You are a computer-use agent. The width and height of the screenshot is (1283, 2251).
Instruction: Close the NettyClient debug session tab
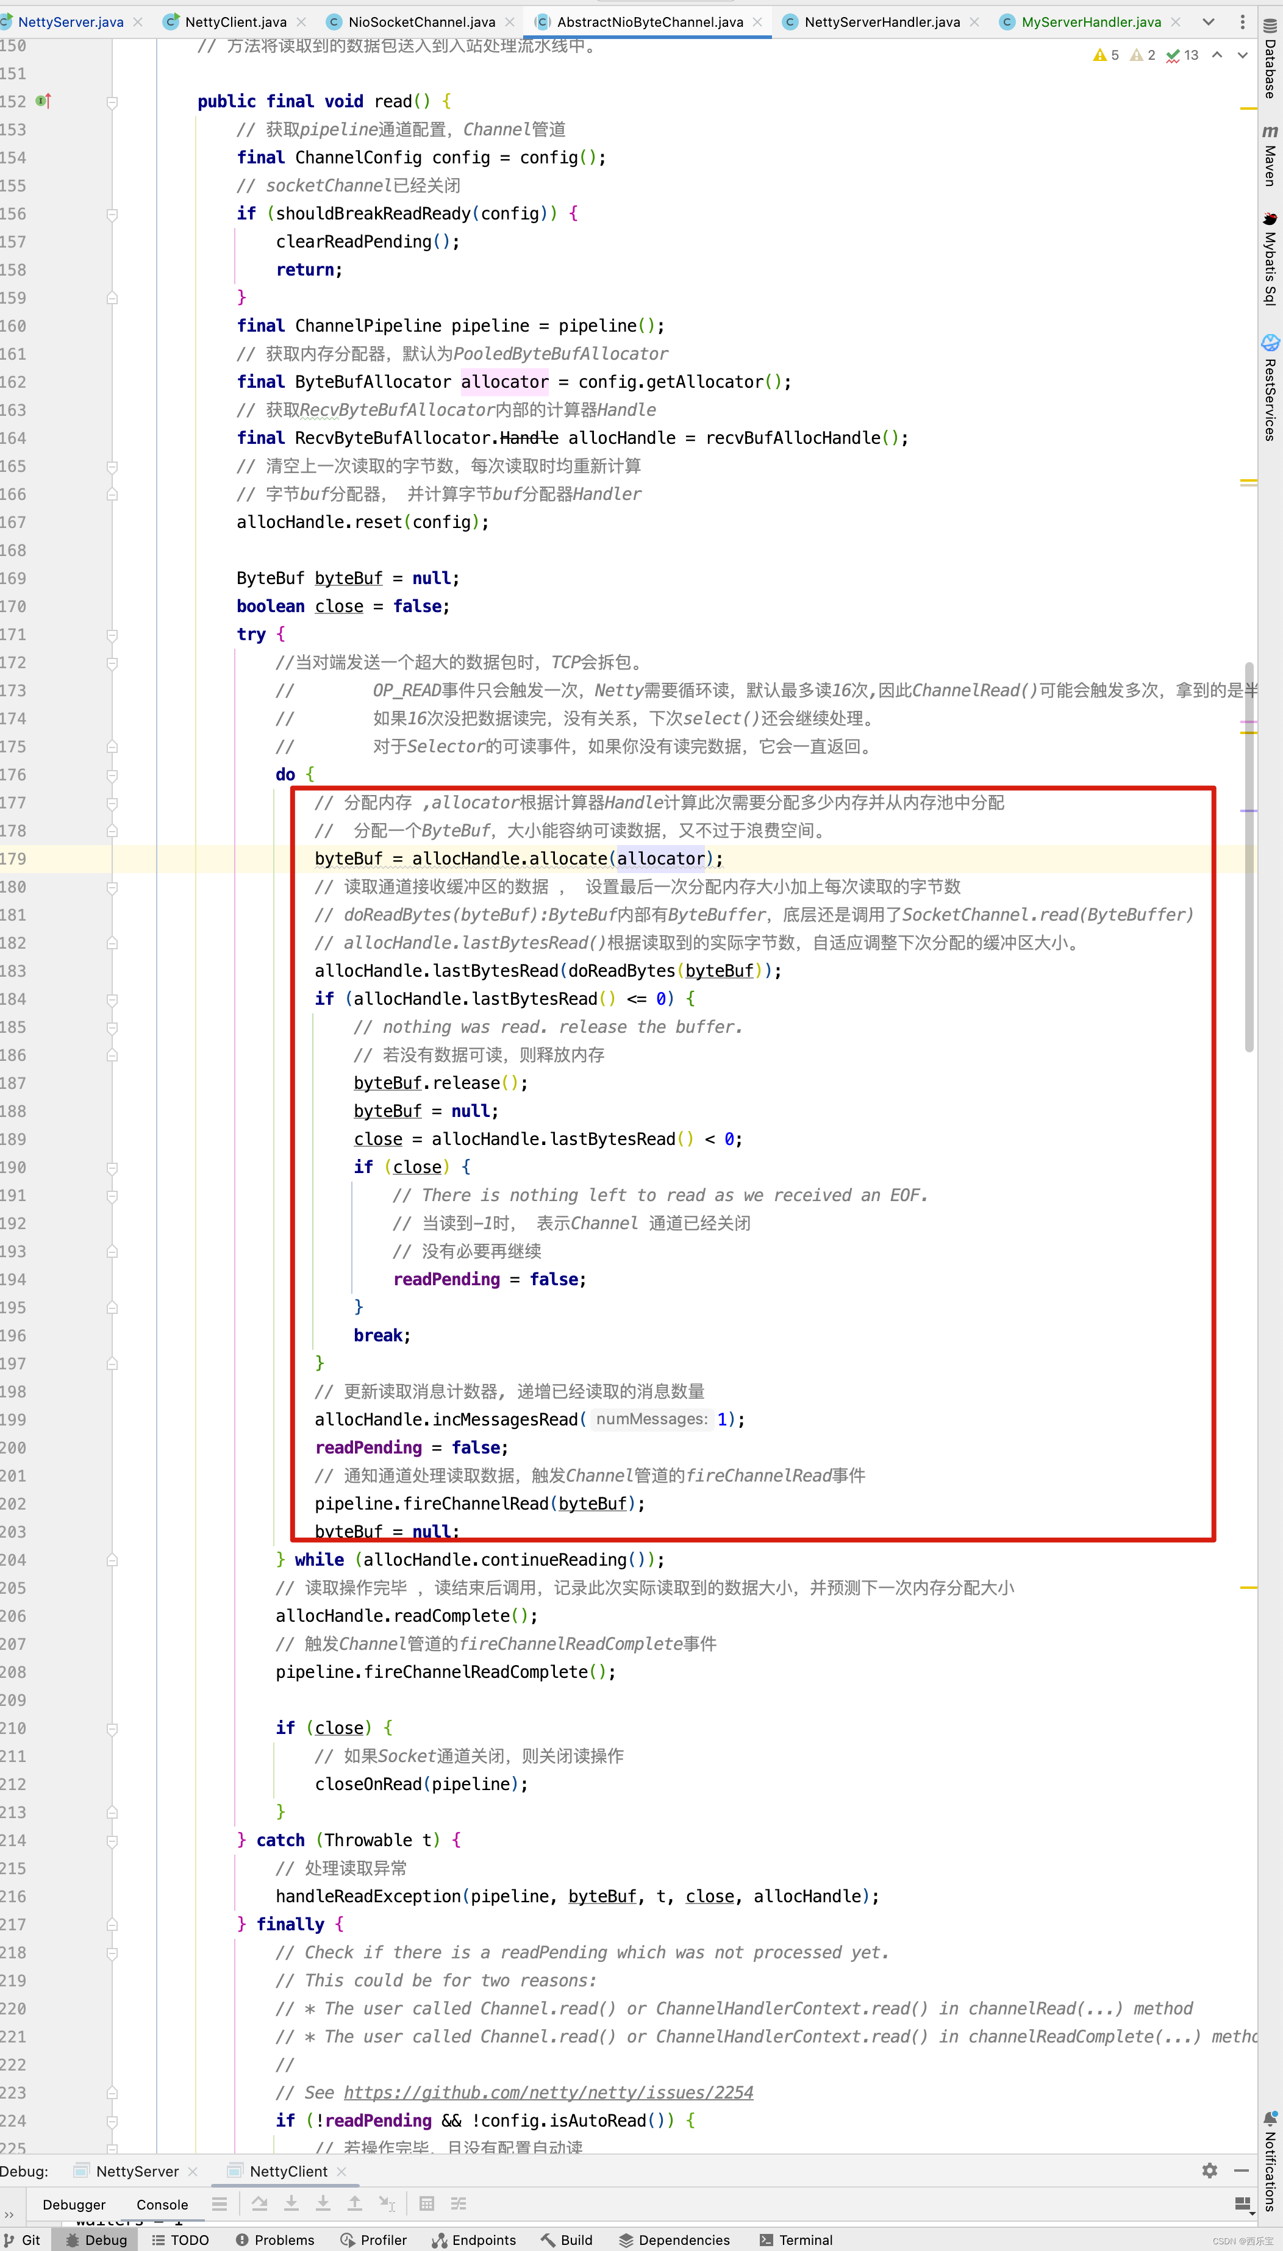[342, 2171]
